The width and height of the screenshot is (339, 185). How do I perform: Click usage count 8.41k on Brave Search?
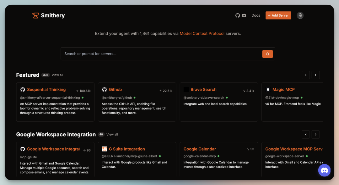[248, 91]
